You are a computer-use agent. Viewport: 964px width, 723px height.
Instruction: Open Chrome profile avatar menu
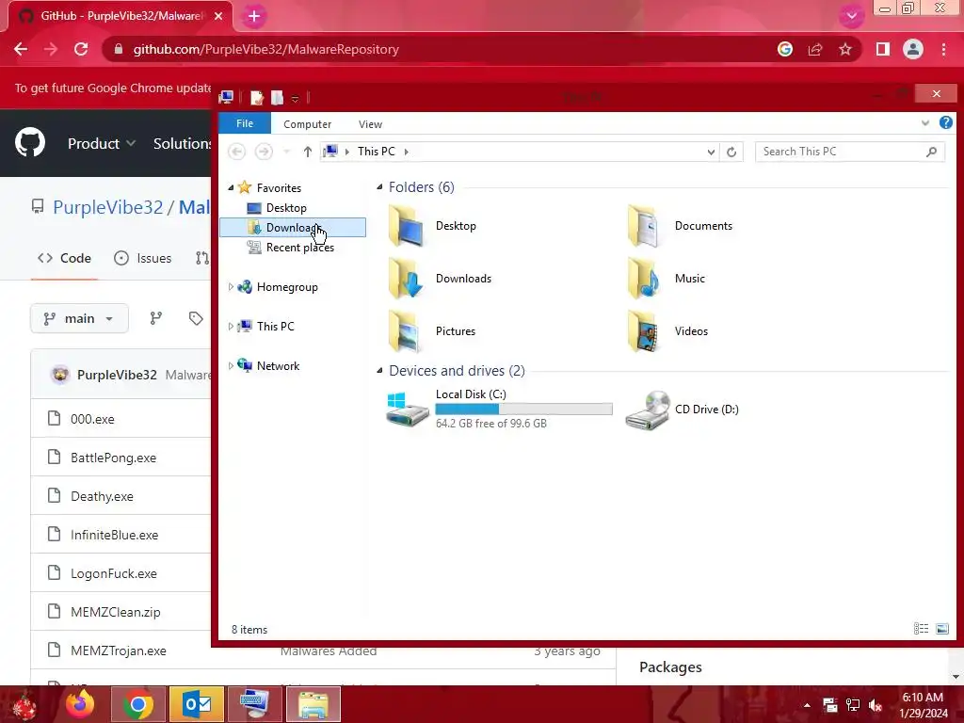[913, 49]
